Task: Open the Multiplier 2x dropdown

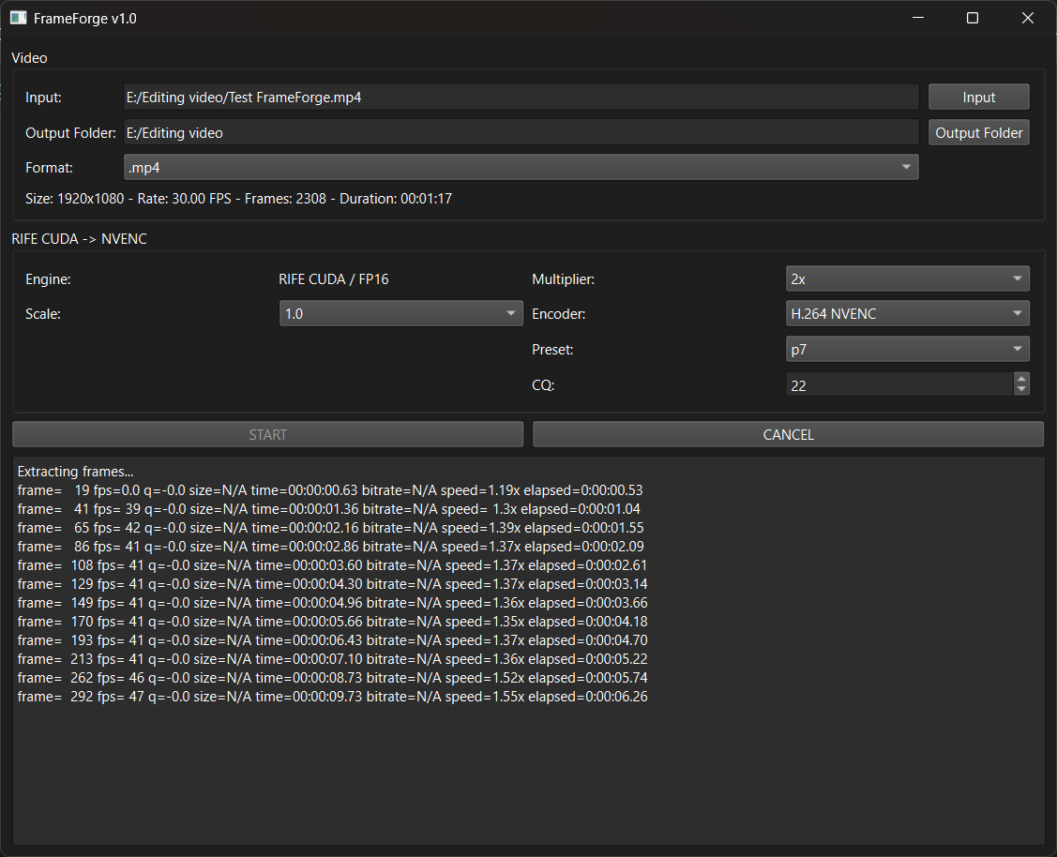Action: [x=907, y=278]
